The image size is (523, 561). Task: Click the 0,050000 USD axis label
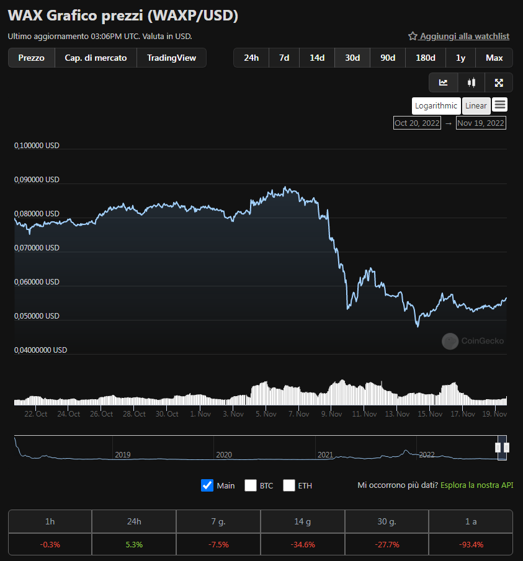(x=37, y=316)
